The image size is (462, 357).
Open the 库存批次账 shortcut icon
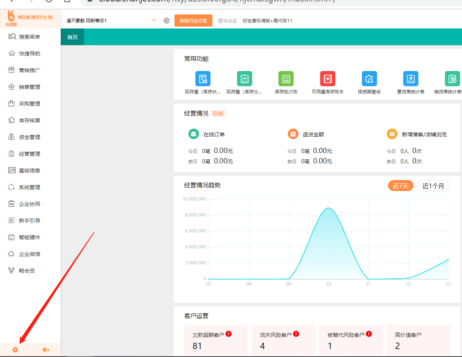[286, 79]
